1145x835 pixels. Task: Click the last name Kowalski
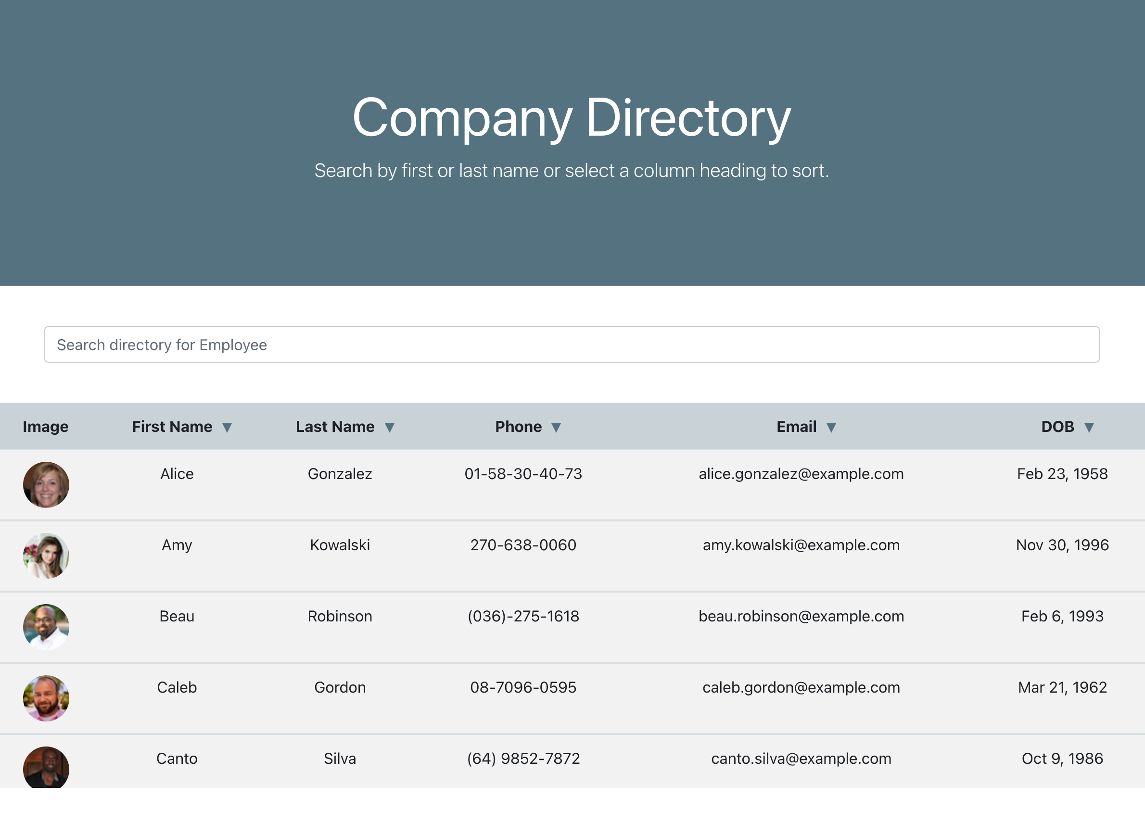point(340,545)
